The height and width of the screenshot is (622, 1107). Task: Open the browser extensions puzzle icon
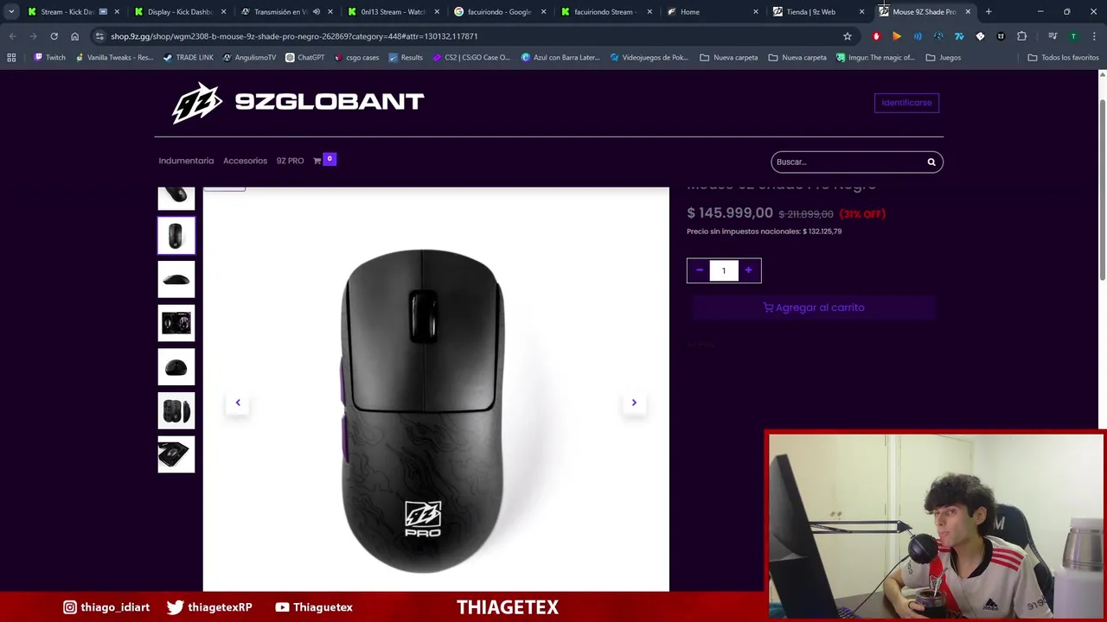click(x=1022, y=36)
